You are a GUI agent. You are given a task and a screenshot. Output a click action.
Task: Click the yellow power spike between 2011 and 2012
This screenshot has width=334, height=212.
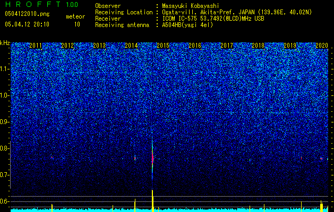[52, 208]
